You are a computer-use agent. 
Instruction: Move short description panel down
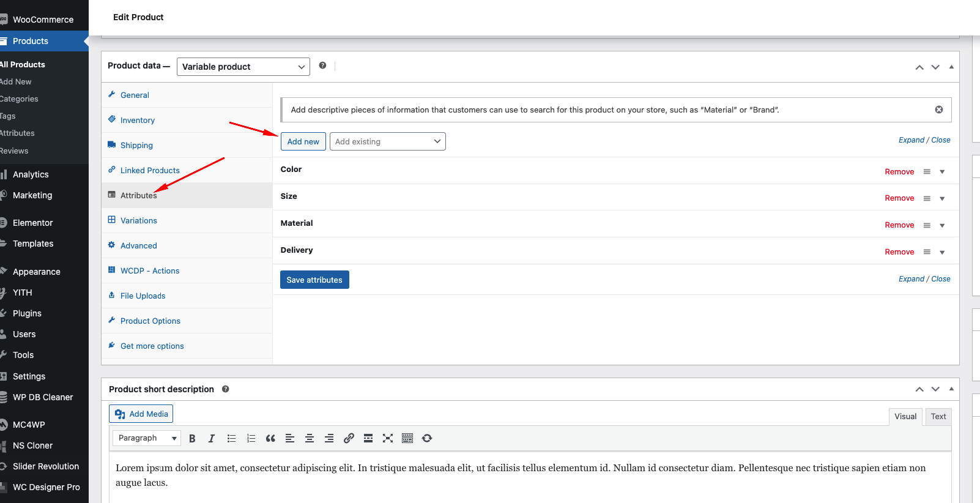click(935, 389)
